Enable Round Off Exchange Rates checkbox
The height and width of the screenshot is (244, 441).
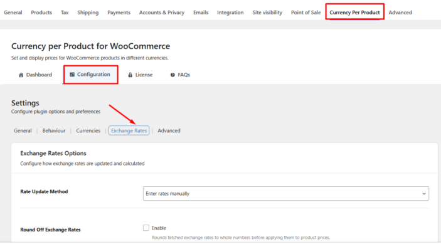(146, 228)
